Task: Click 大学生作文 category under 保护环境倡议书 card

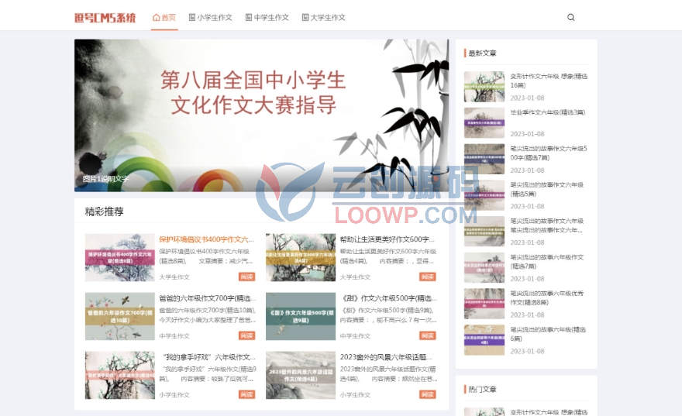Action: 174,277
